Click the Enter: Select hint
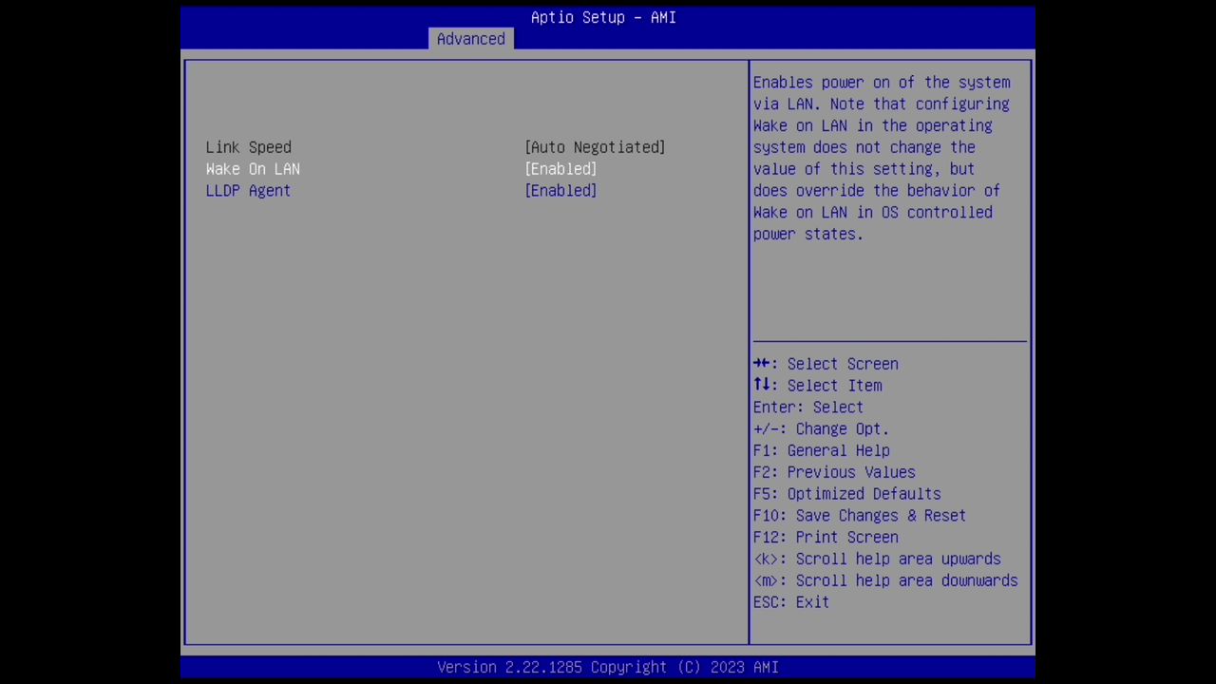Screen dimensions: 1216x684 [x=808, y=408]
